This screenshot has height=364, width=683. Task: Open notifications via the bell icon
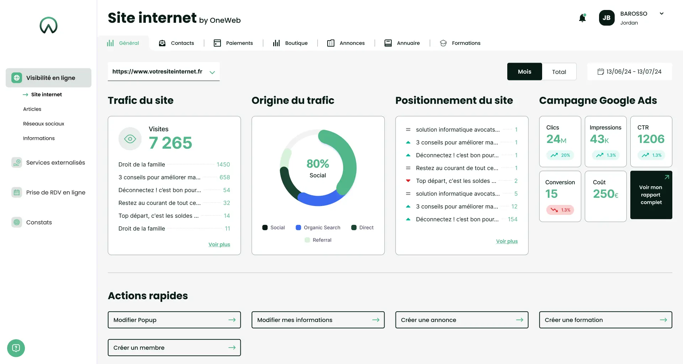point(582,18)
